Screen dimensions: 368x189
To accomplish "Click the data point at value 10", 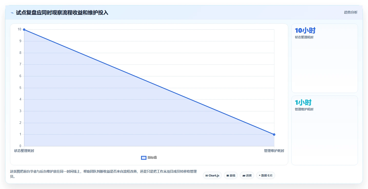I will (24, 30).
